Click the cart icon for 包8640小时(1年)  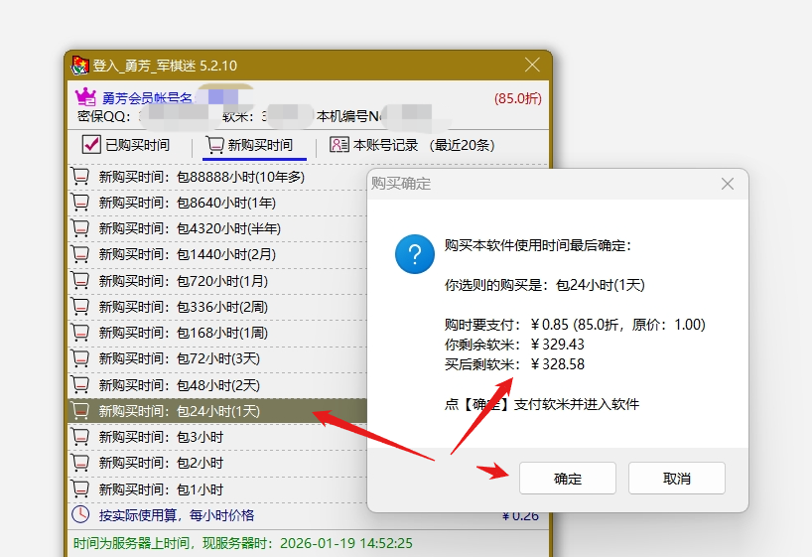point(80,203)
